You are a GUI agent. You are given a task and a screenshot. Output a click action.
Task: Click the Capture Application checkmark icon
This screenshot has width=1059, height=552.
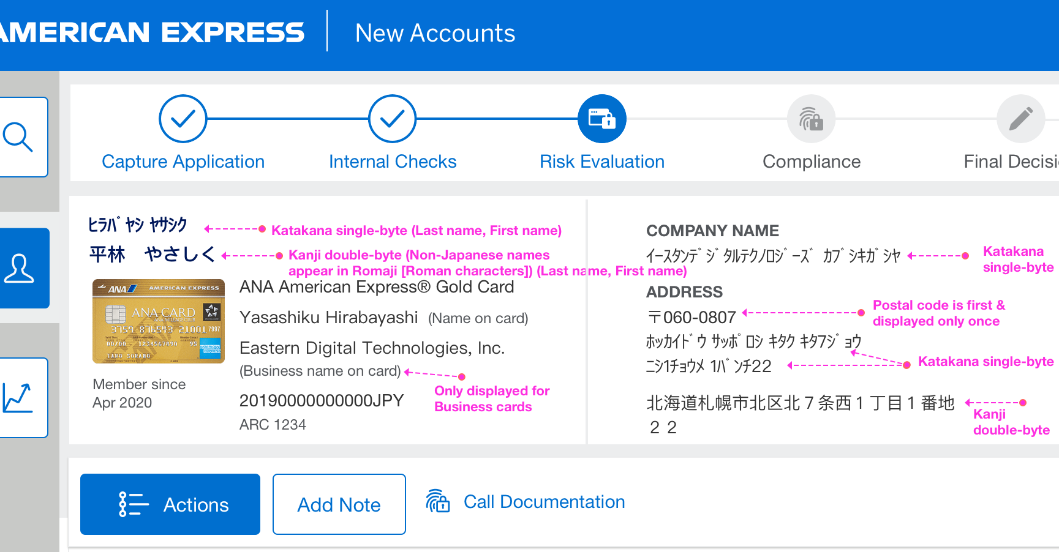[x=183, y=118]
